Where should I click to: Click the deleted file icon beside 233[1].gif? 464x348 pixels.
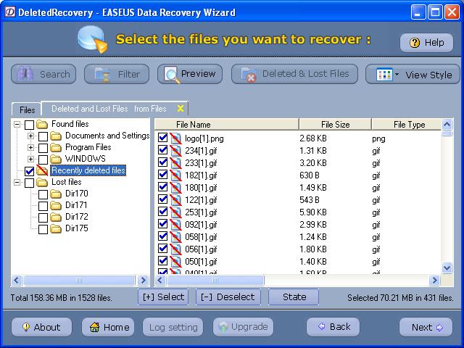(x=175, y=163)
